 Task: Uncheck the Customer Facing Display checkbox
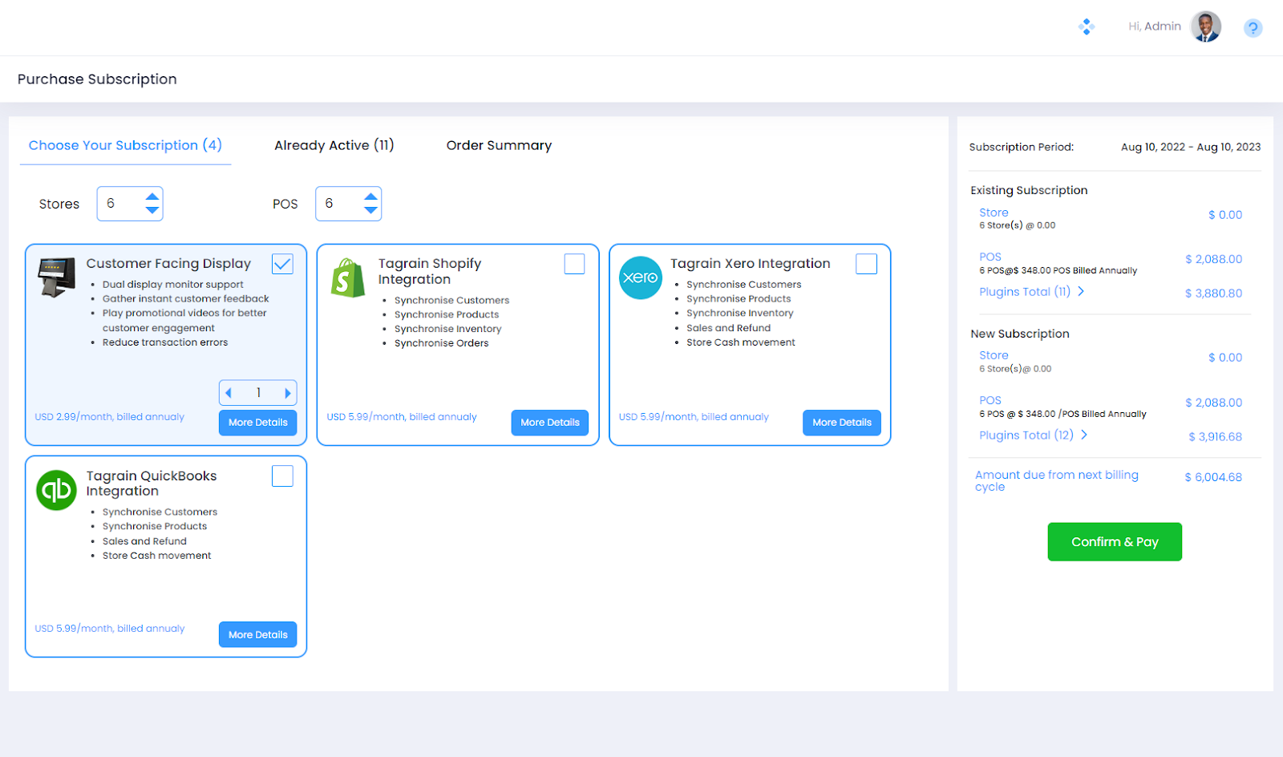pyautogui.click(x=282, y=264)
